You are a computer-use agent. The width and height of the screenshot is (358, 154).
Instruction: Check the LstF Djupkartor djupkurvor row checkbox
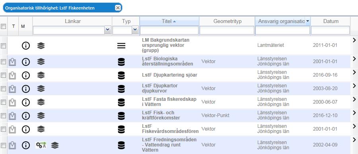(x=3, y=89)
